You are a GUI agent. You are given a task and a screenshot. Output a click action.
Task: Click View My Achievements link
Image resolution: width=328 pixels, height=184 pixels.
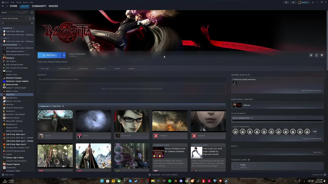coord(312,139)
